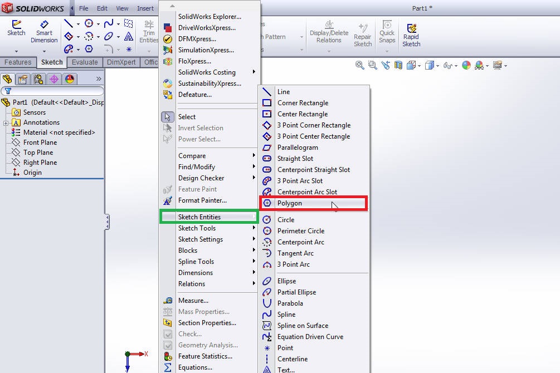Switch to the DimXpert ribbon tab

(x=121, y=62)
